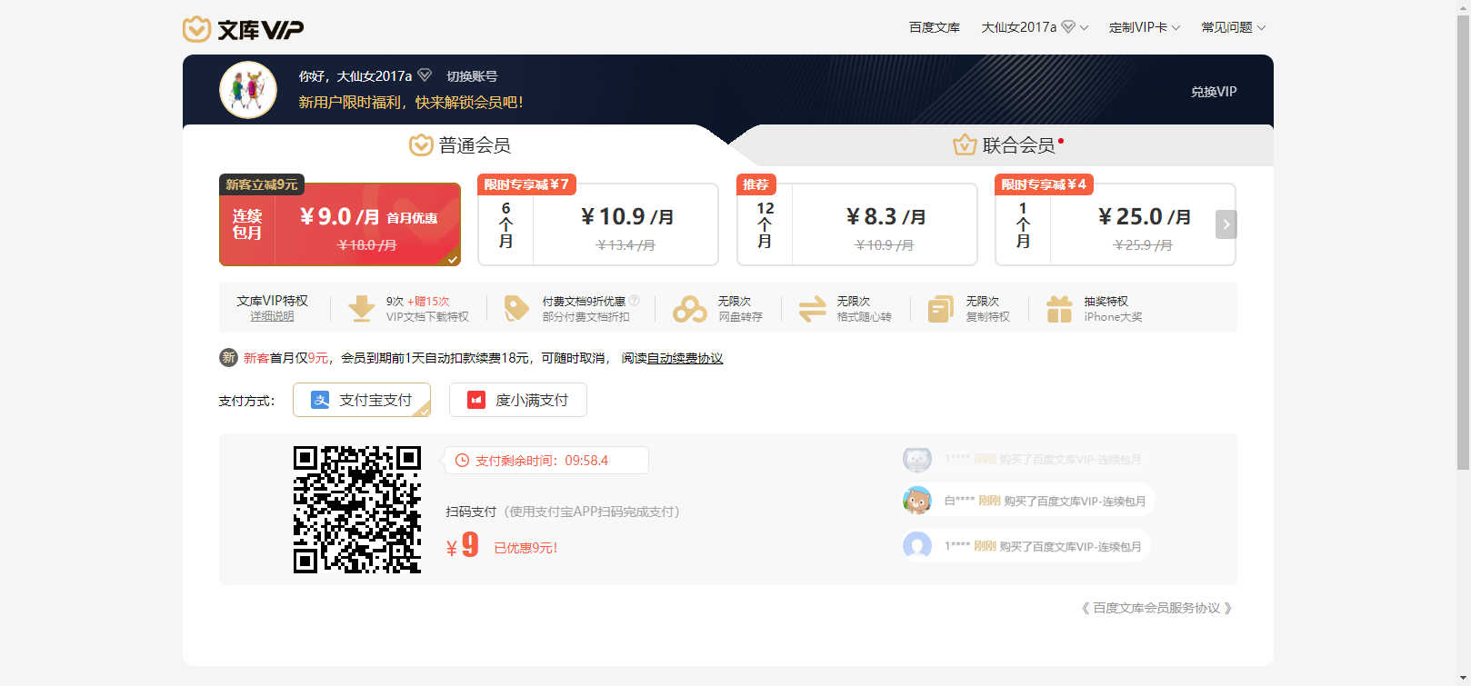Choose the 1个月 ¥25.0/月 plan
The image size is (1471, 686).
(1116, 224)
